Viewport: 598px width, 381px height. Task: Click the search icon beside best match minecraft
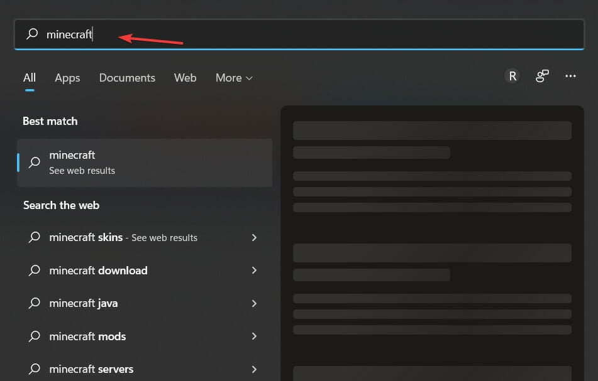point(35,163)
